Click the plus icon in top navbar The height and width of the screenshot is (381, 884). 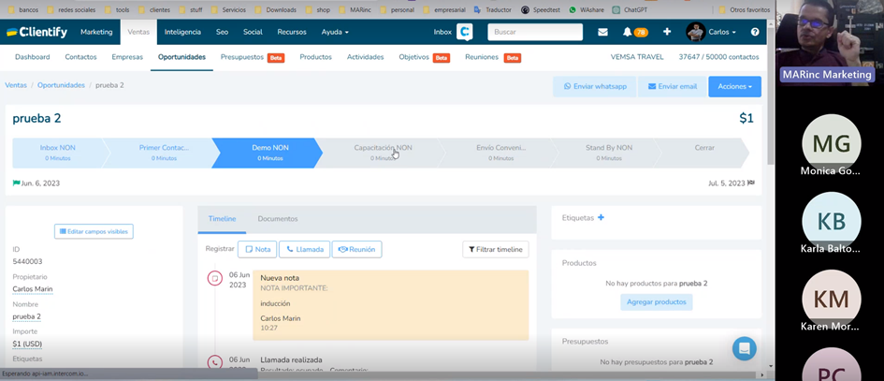[667, 32]
